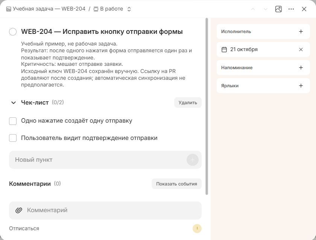Click the checklist counter (0/2)
This screenshot has height=240, width=316.
pos(58,102)
